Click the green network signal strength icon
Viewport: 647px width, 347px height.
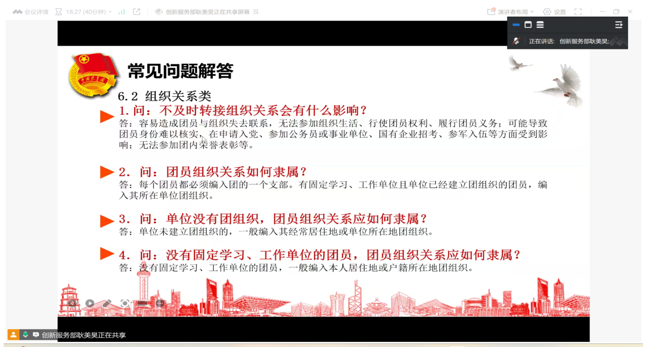point(122,12)
